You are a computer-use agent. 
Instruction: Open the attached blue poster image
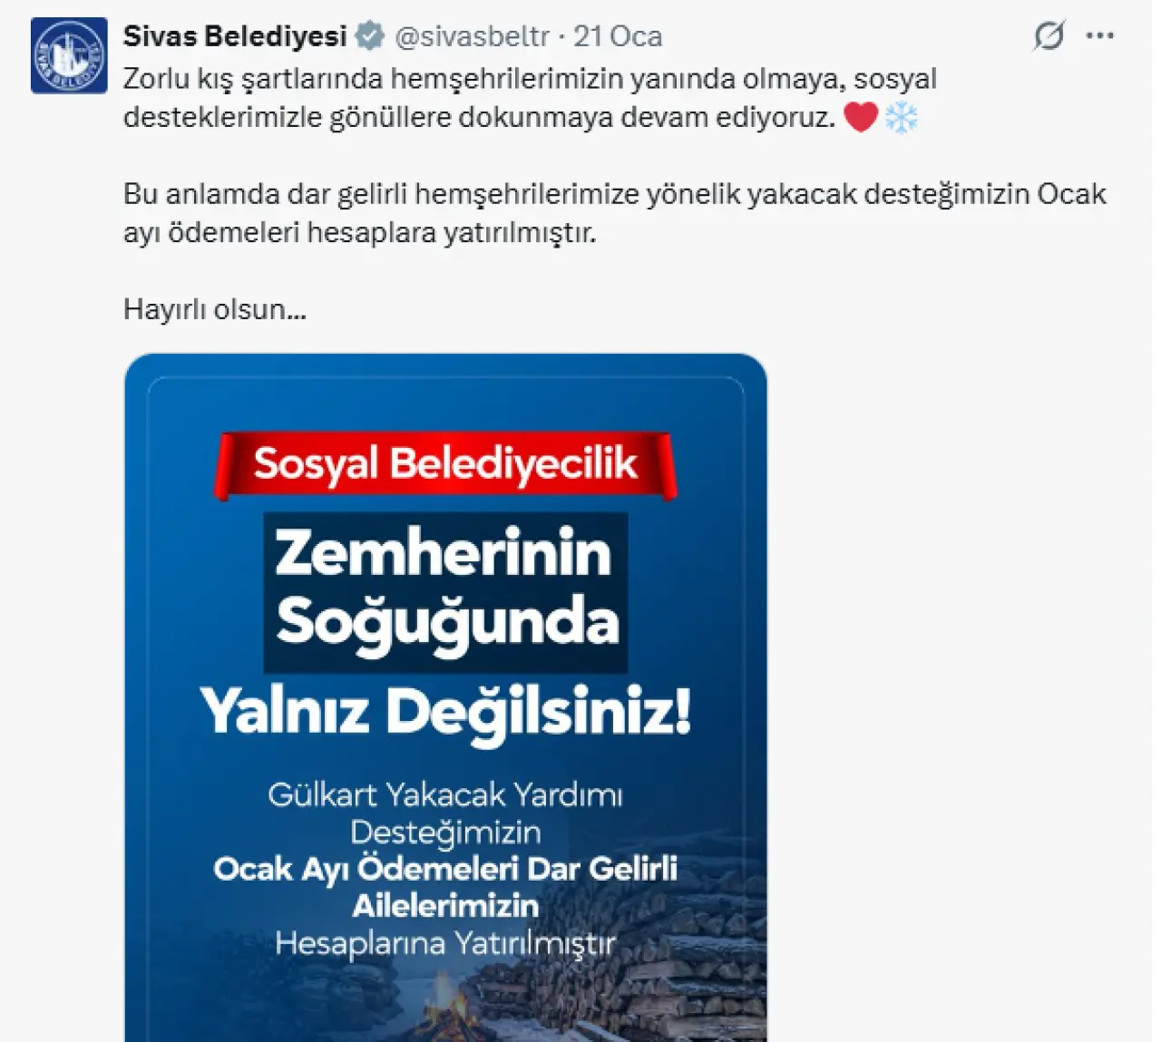coord(445,697)
